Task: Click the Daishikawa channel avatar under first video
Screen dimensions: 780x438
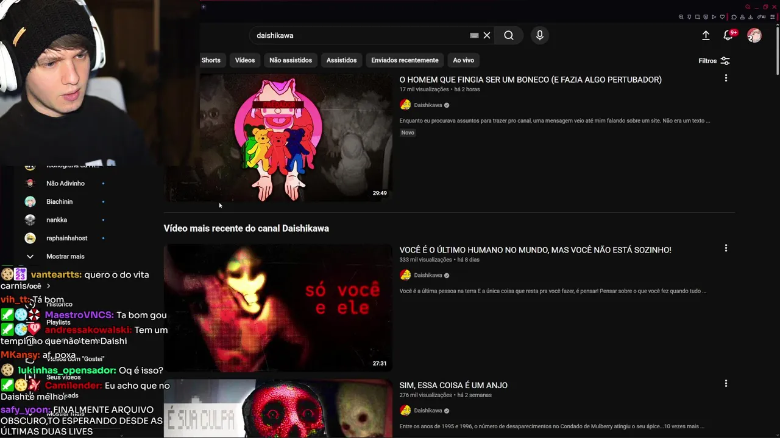Action: [x=405, y=105]
